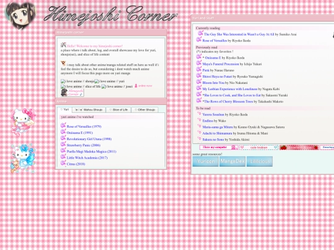
Task: Click the 'i love anime // shoujo' badge image
Action: click(77, 81)
